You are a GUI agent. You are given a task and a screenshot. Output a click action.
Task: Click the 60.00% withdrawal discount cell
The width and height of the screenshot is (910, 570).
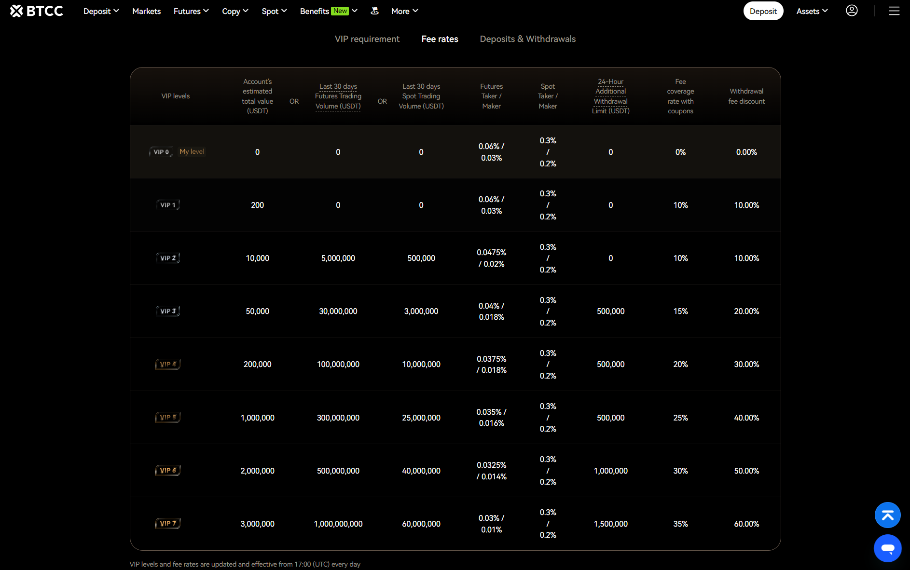coord(746,524)
